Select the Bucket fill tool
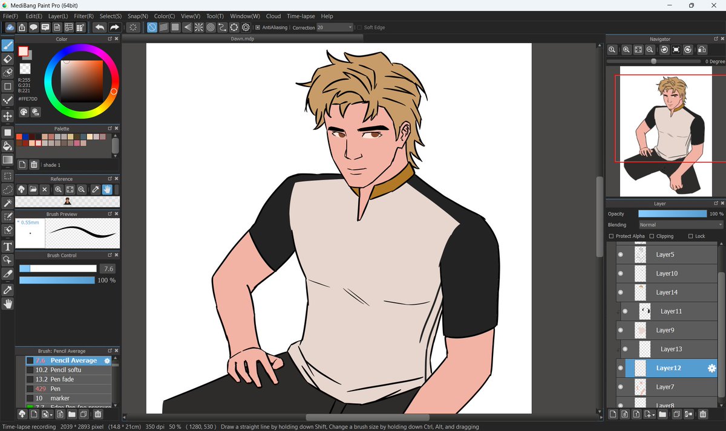This screenshot has height=431, width=726. [x=7, y=146]
